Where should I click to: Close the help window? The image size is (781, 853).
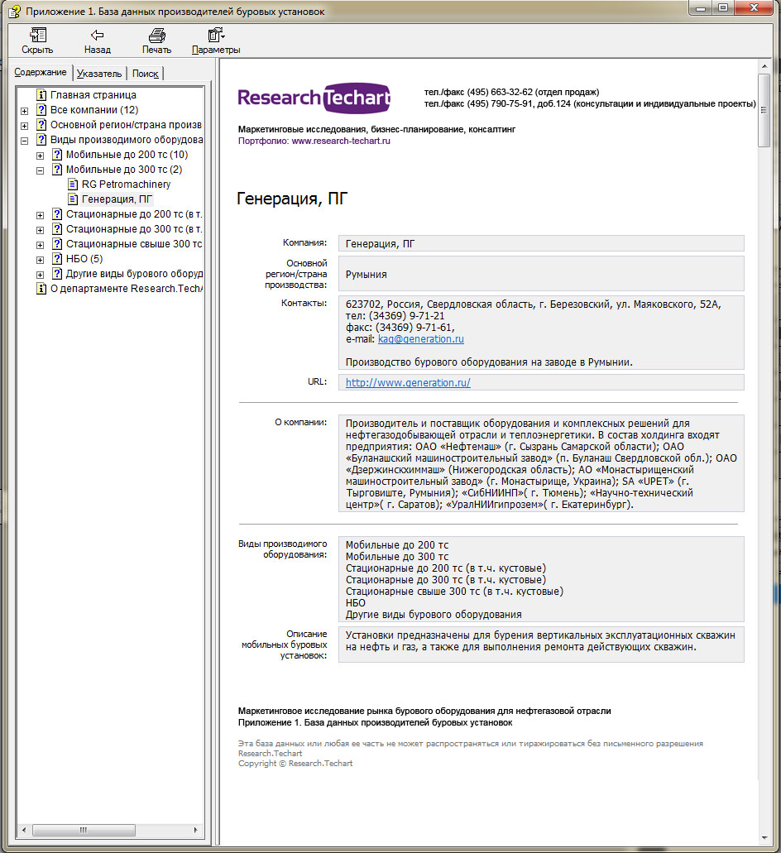click(754, 7)
